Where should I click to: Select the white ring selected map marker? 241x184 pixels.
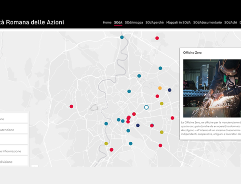[146, 107]
